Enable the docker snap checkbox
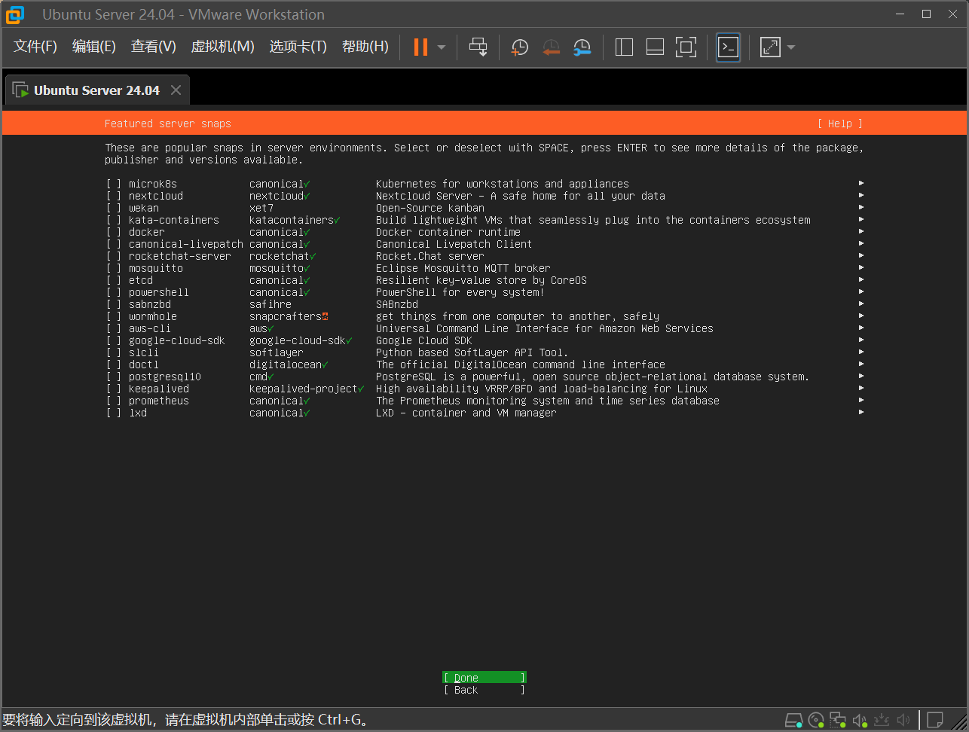Image resolution: width=969 pixels, height=732 pixels. click(114, 232)
